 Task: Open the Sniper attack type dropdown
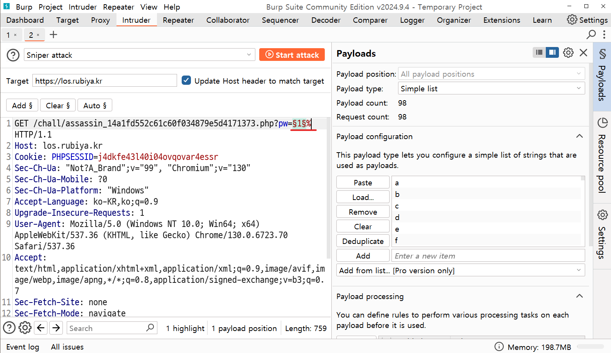(x=140, y=55)
